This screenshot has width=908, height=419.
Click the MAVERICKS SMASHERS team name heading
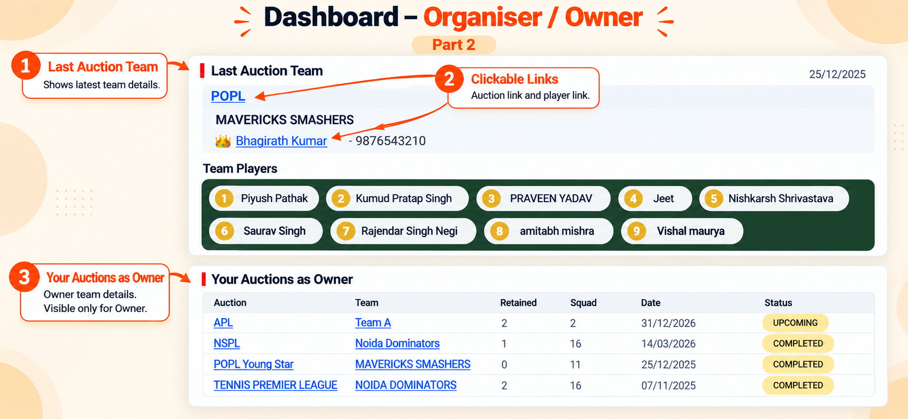[284, 120]
